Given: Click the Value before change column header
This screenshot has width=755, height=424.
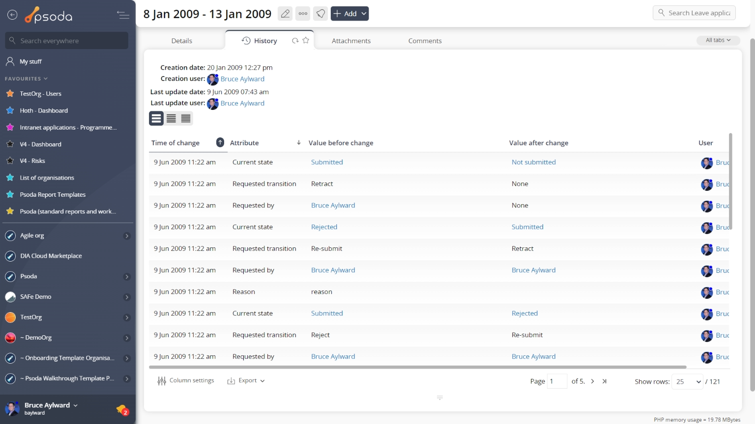Looking at the screenshot, I should pos(341,143).
